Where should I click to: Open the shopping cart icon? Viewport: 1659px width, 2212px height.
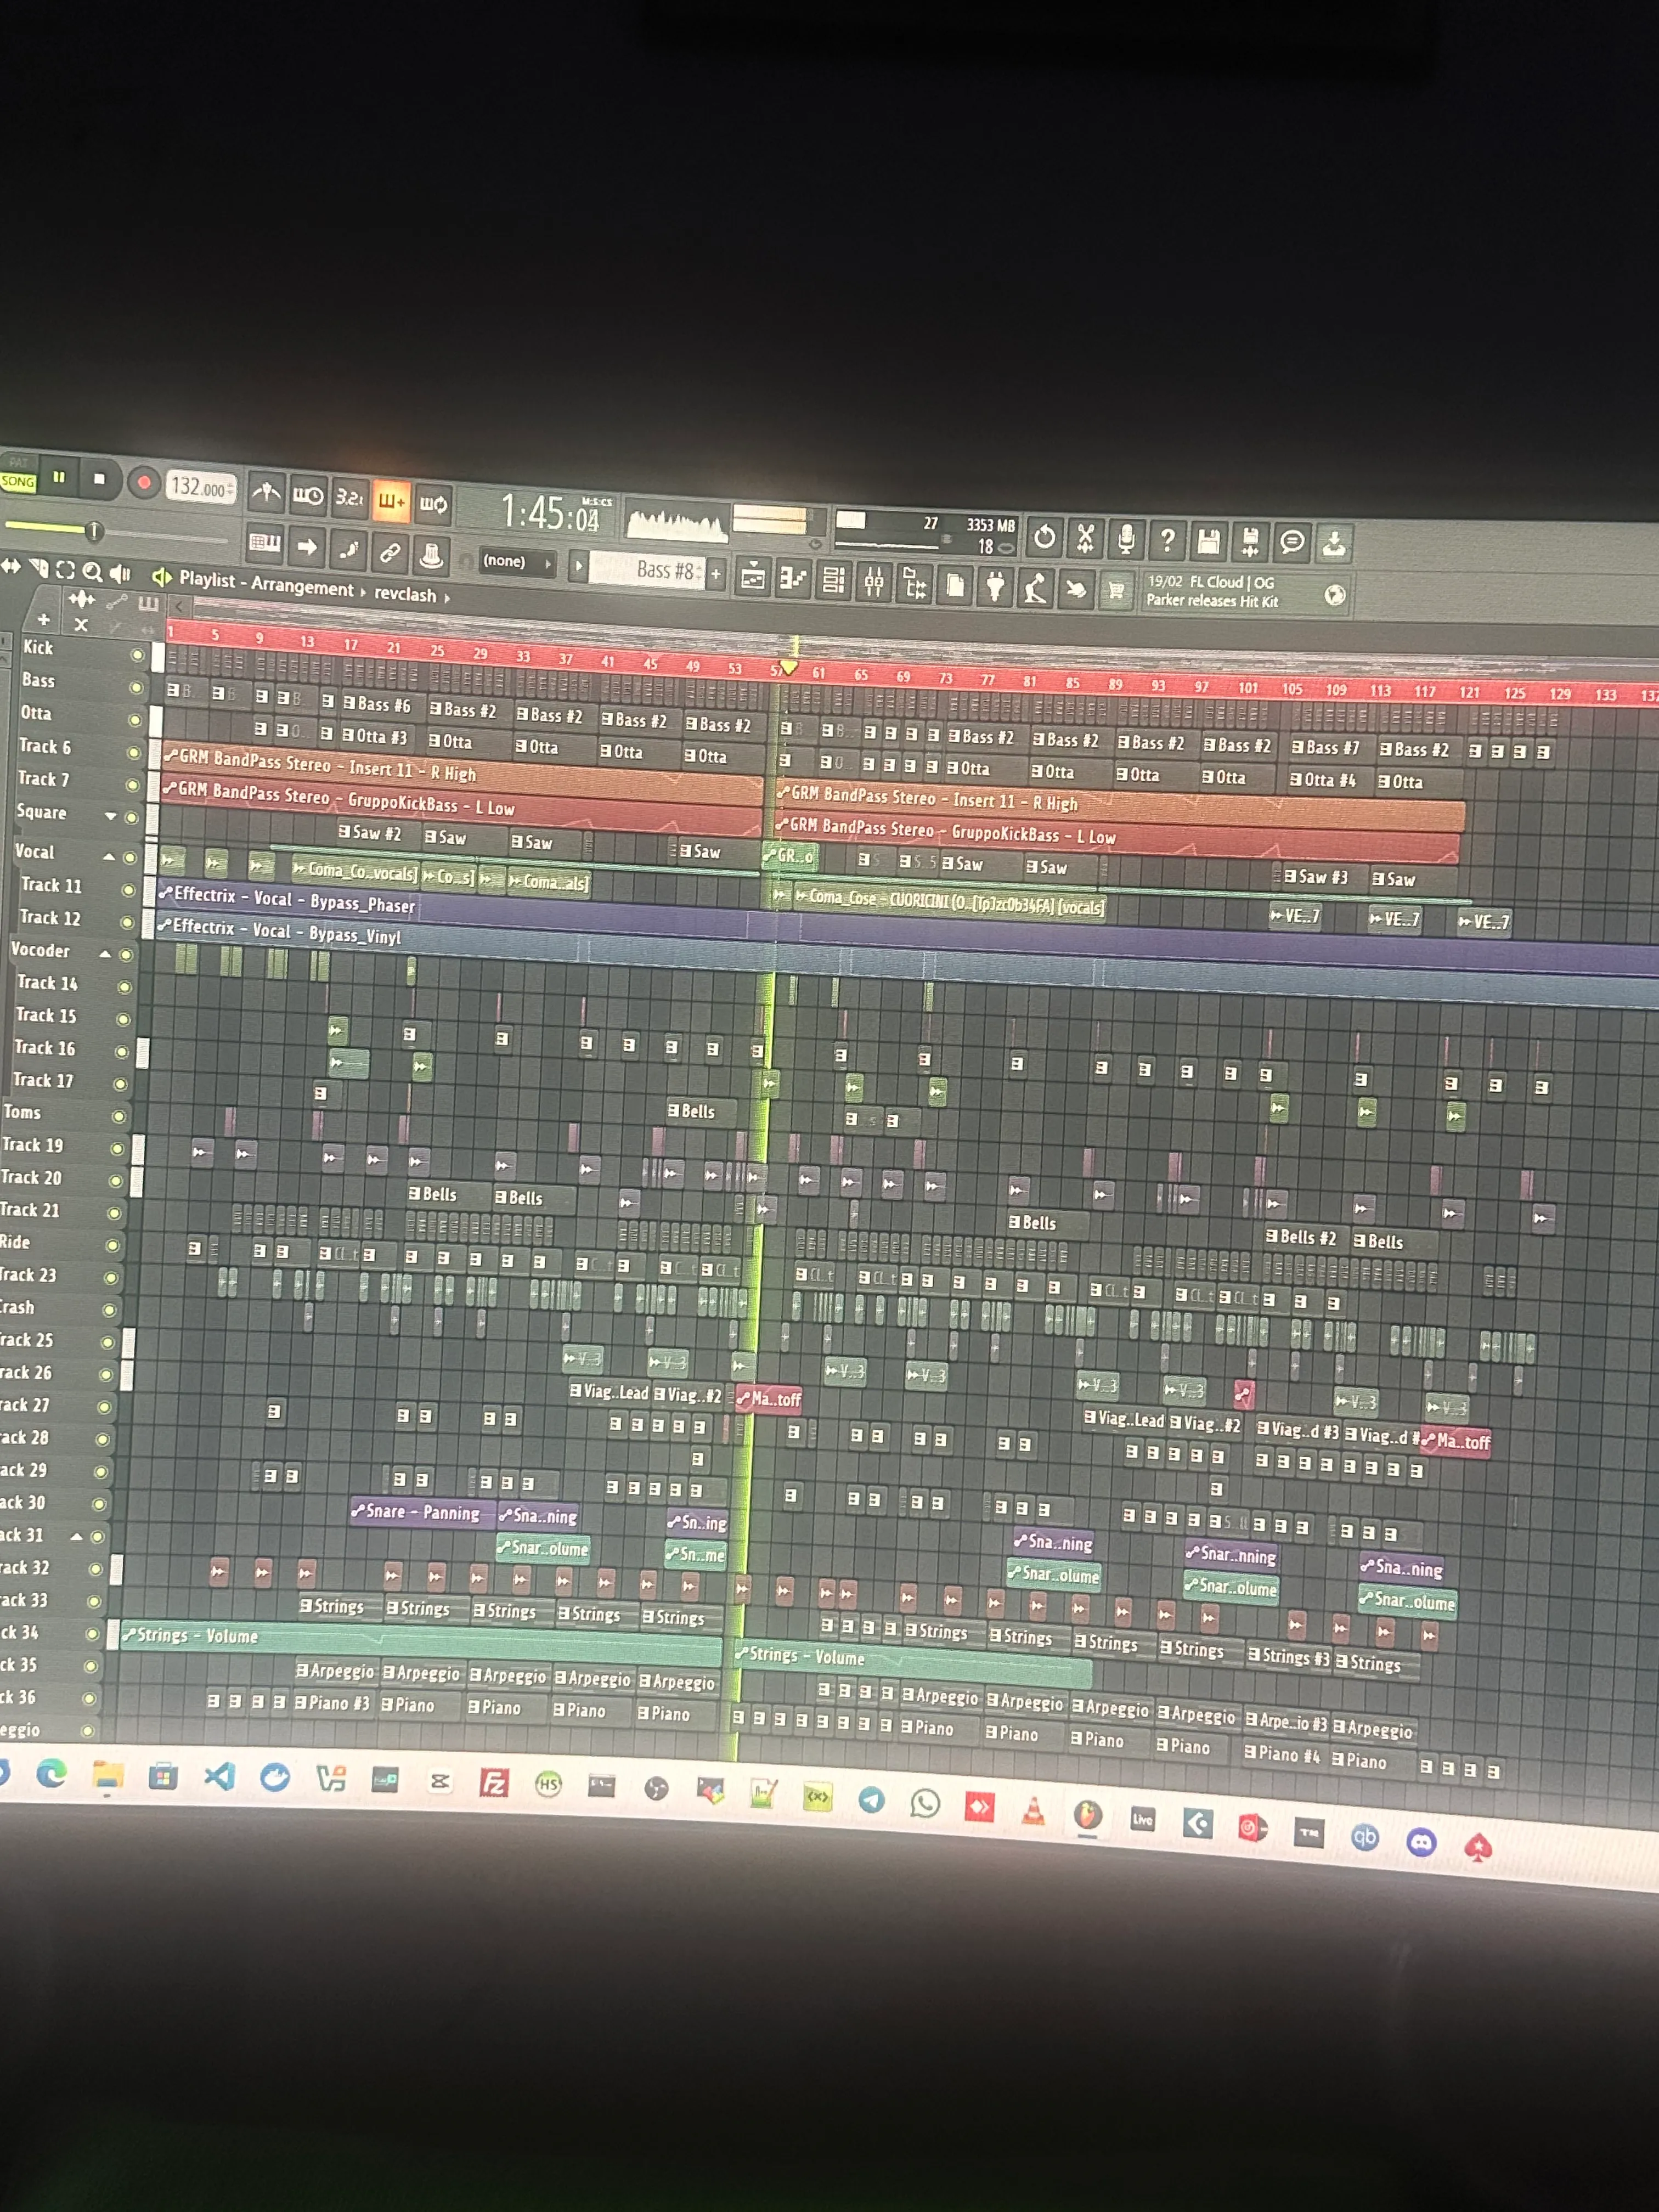click(1116, 590)
